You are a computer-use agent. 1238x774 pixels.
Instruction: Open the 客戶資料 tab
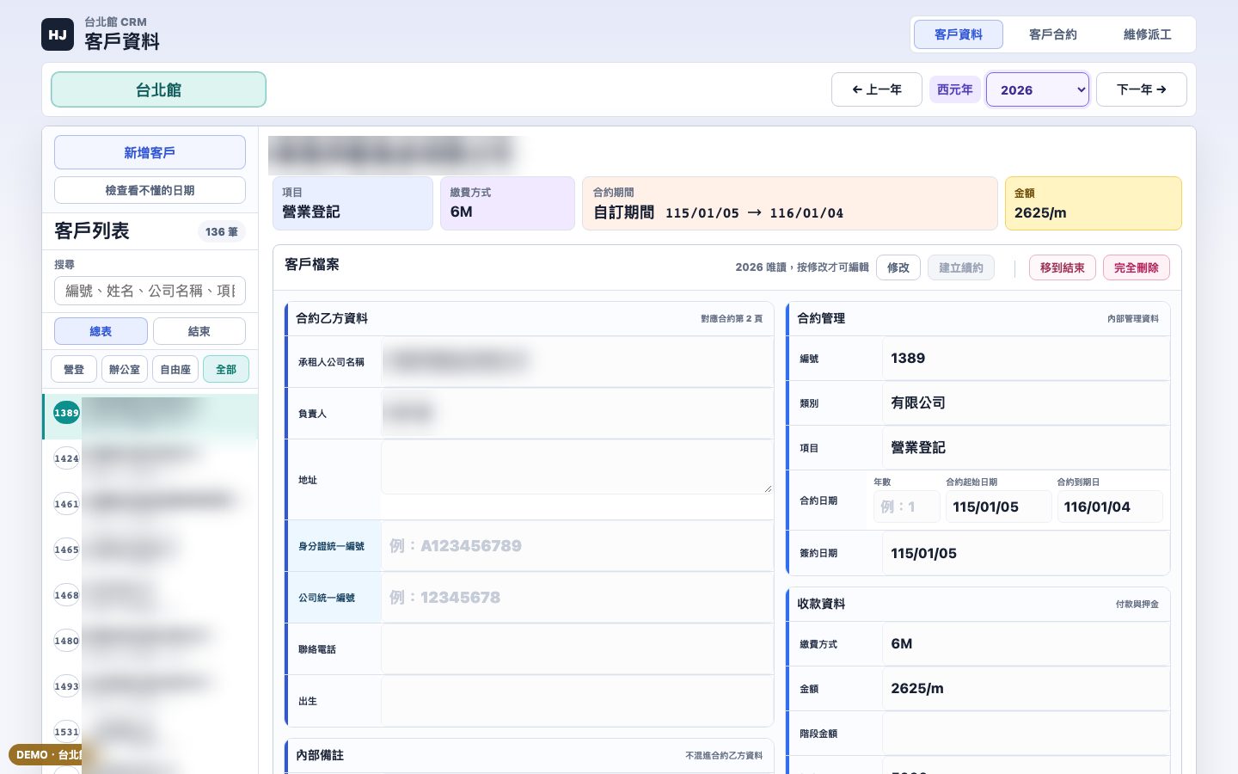[959, 34]
